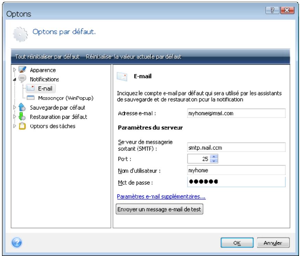Click Envoyer un message e-mail de test
The width and height of the screenshot is (300, 256).
pos(159,209)
